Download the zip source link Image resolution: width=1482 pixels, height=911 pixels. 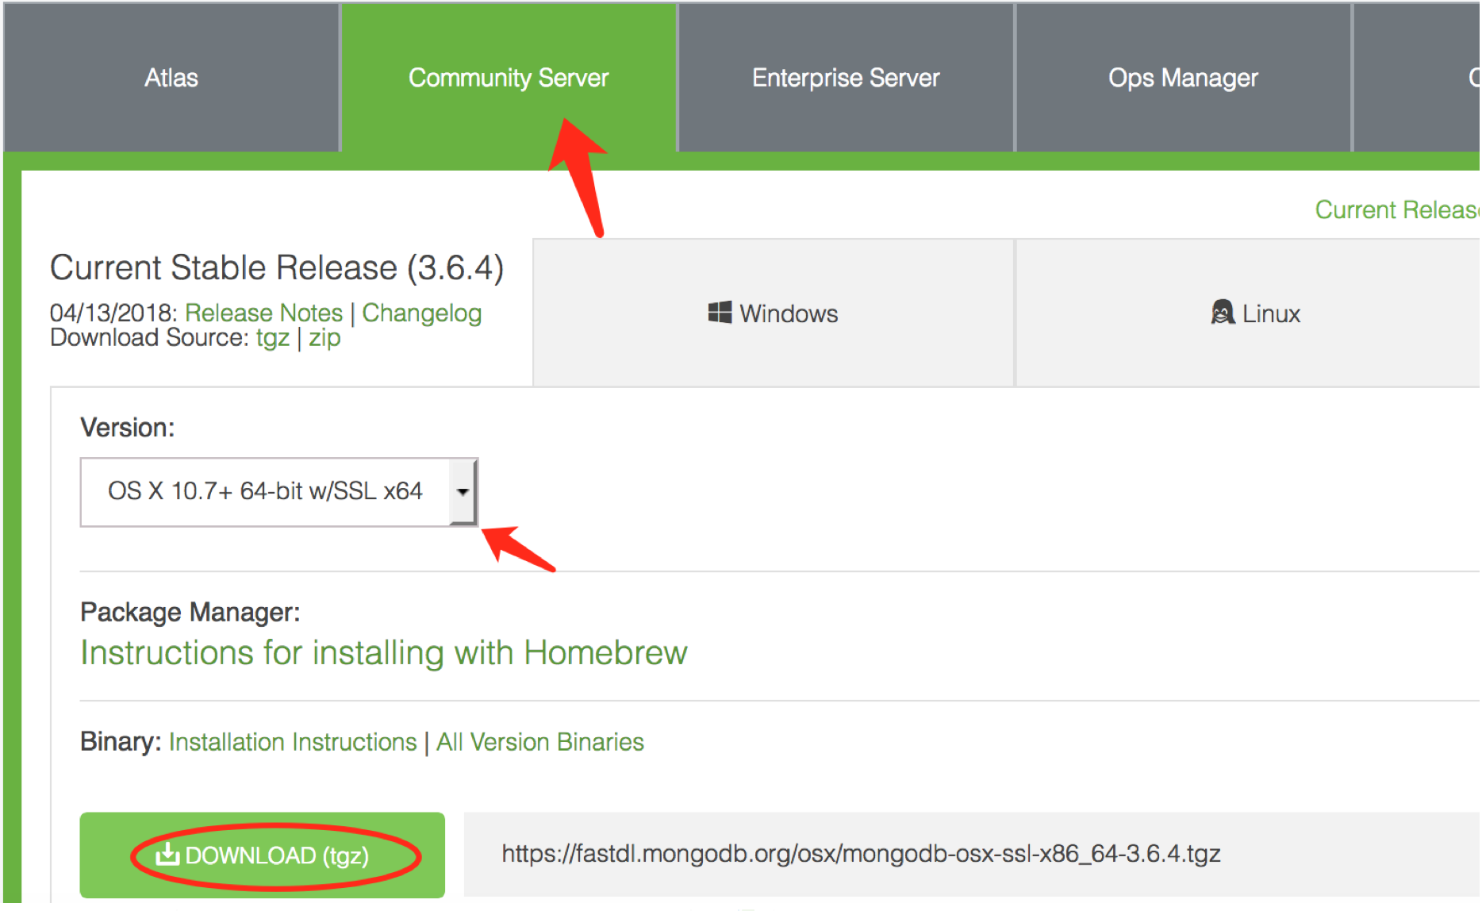(324, 338)
